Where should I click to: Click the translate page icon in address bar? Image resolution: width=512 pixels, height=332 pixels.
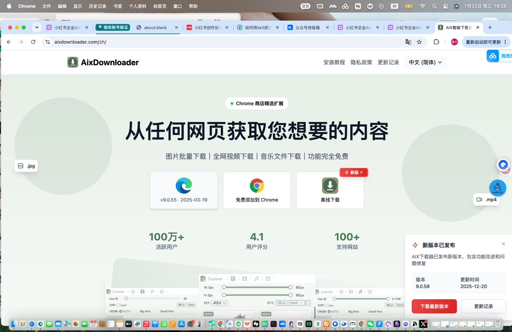(408, 42)
